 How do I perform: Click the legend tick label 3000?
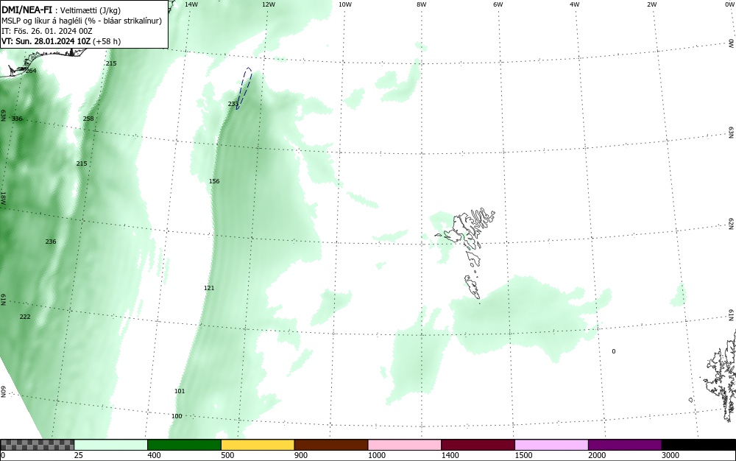click(x=670, y=455)
